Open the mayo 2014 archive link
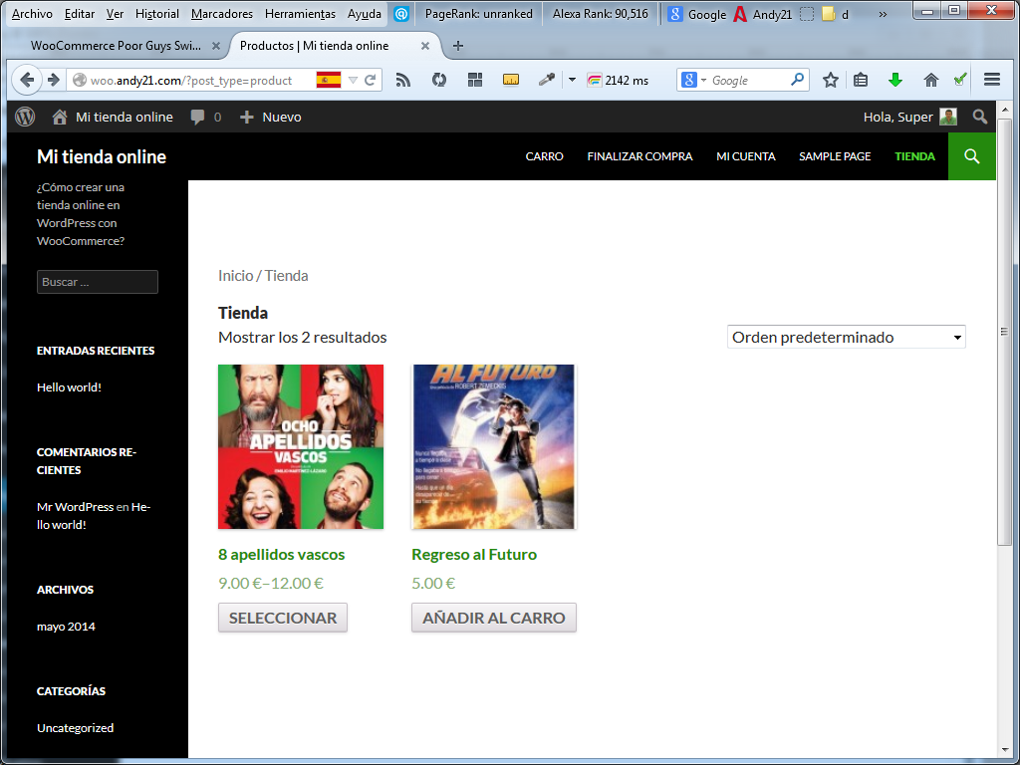The image size is (1020, 765). click(x=66, y=627)
